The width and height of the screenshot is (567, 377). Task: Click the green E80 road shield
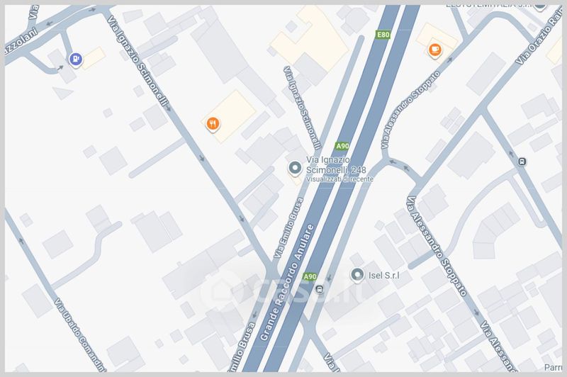383,35
